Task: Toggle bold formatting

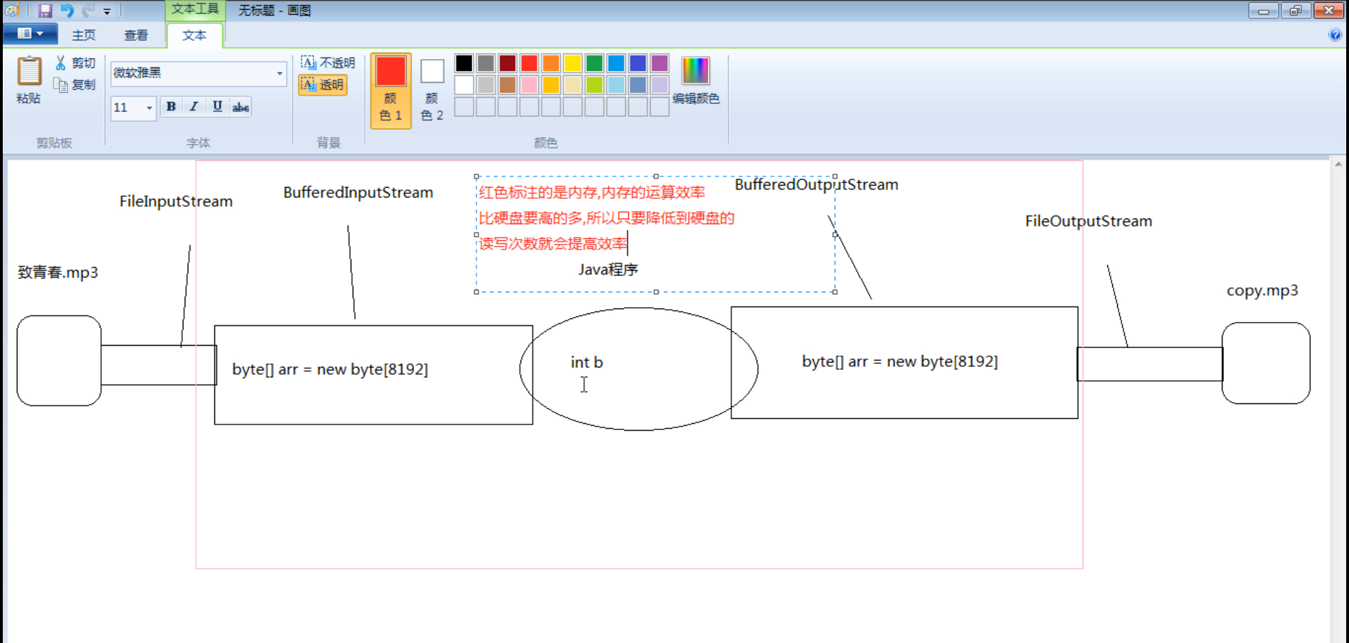Action: 171,107
